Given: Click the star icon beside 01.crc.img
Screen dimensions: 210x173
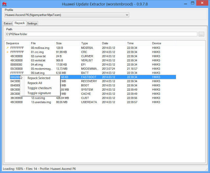Looking at the screenshot, I should (x=8, y=52).
